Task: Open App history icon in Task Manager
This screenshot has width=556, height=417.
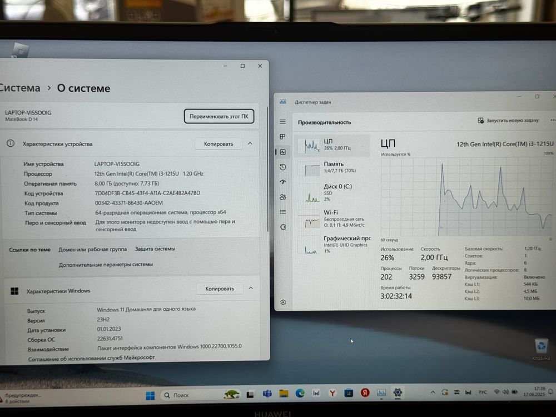Action: [282, 167]
